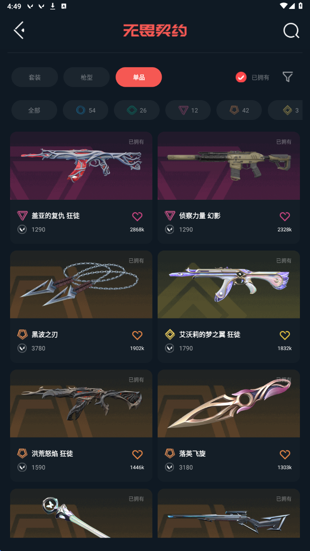Select the 套装 tab
The height and width of the screenshot is (551, 310).
pos(34,77)
